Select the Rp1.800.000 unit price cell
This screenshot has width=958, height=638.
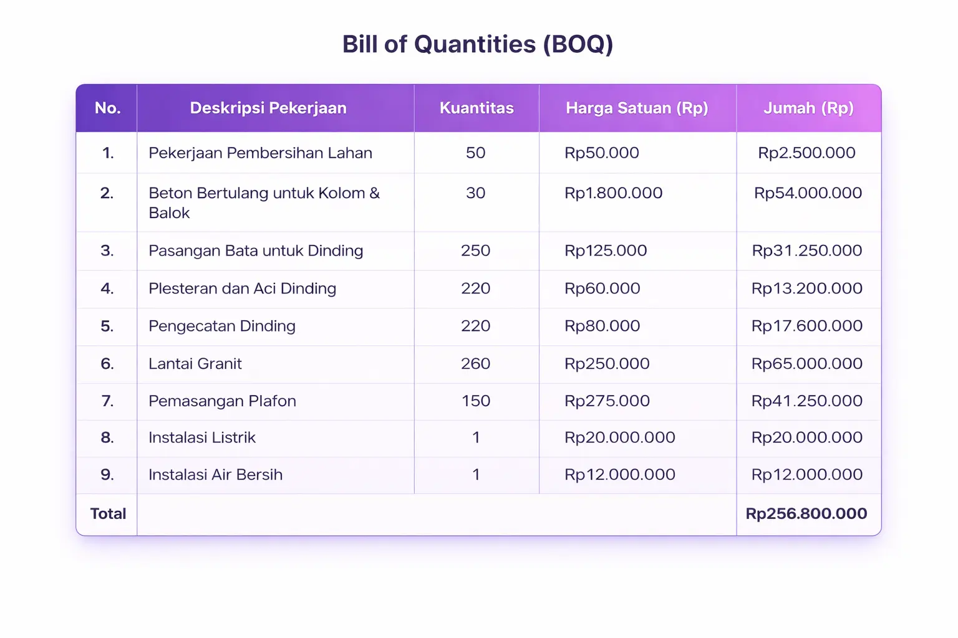(x=613, y=193)
